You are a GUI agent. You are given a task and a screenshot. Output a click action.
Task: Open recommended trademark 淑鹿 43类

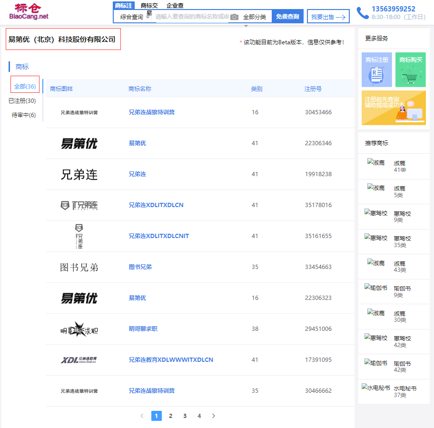394,267
